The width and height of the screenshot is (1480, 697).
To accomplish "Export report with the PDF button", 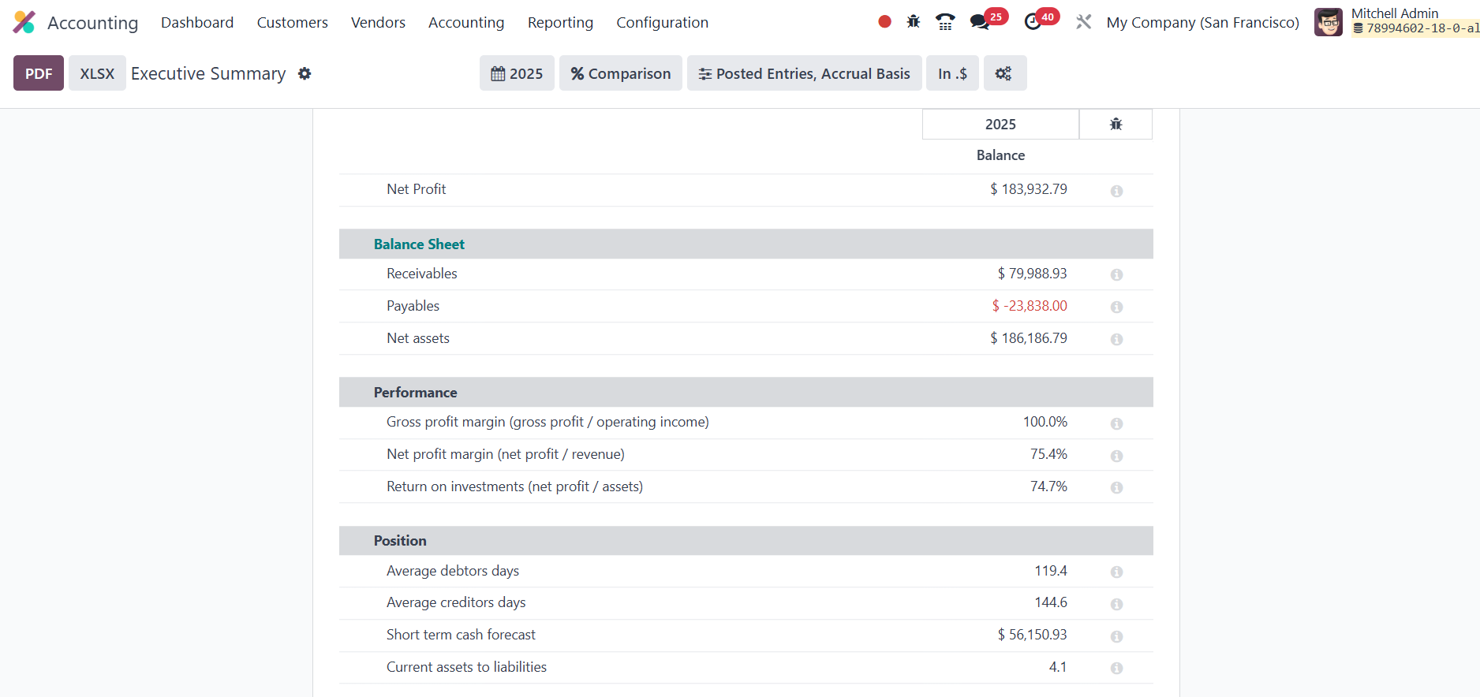I will [x=39, y=73].
